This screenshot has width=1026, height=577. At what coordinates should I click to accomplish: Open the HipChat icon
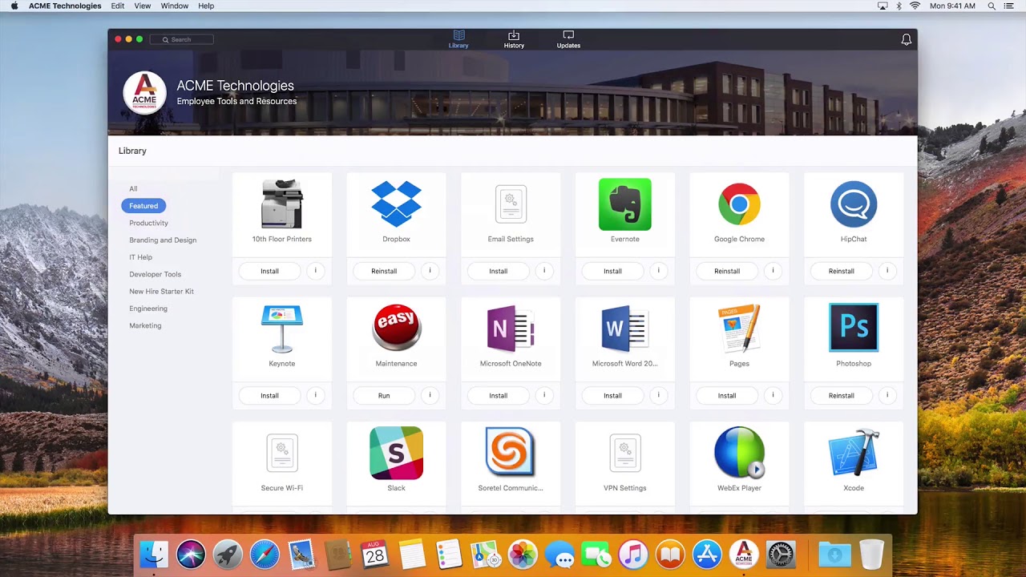pos(854,204)
